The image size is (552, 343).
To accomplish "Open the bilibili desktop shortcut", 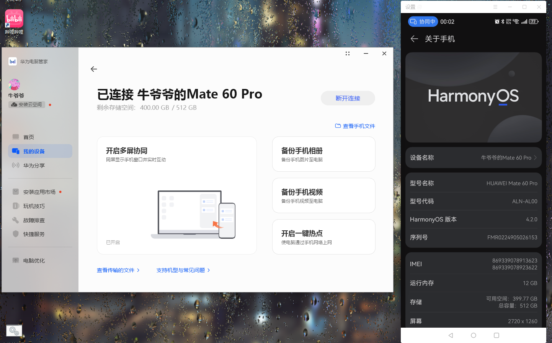I will click(14, 22).
